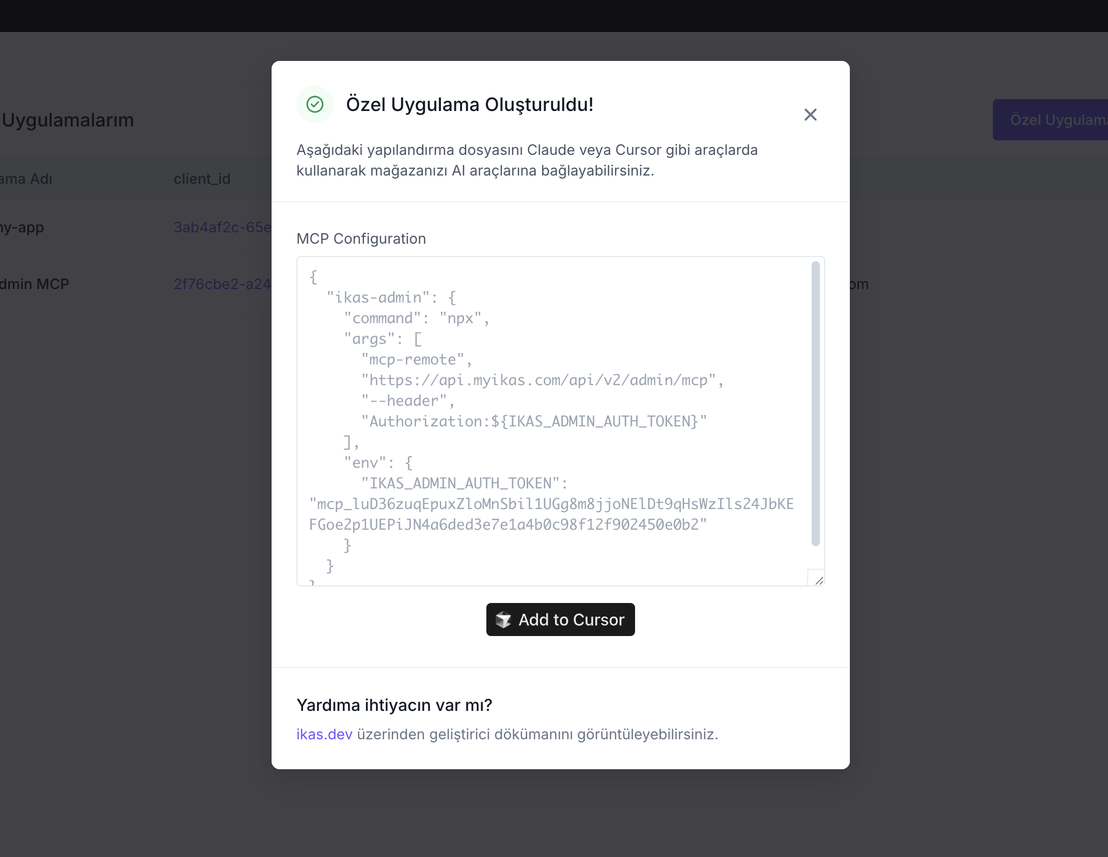Click the Özel Uygulama Oluşturuldu! dialog title
1108x857 pixels.
point(469,104)
